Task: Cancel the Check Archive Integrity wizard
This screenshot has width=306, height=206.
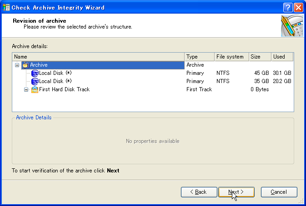Action: point(279,192)
